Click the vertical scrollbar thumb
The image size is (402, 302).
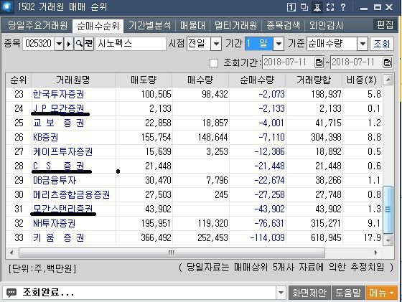click(x=388, y=209)
